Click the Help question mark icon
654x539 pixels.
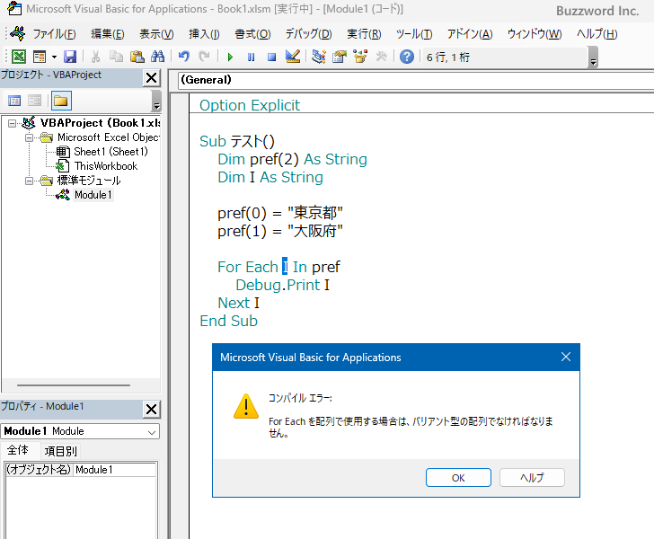407,57
